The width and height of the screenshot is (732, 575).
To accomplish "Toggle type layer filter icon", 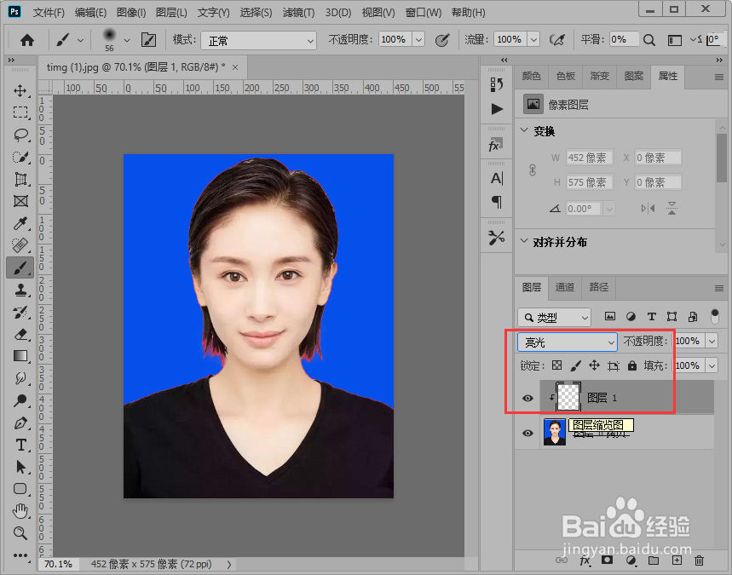I will 652,317.
